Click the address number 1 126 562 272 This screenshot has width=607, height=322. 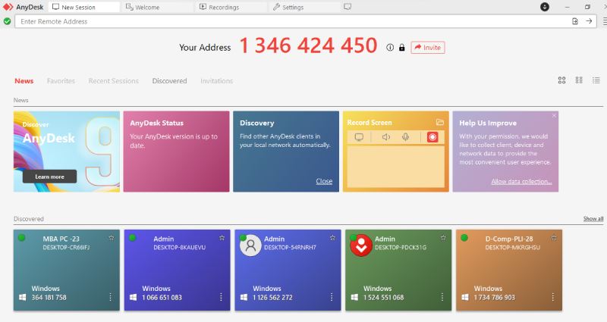point(272,297)
